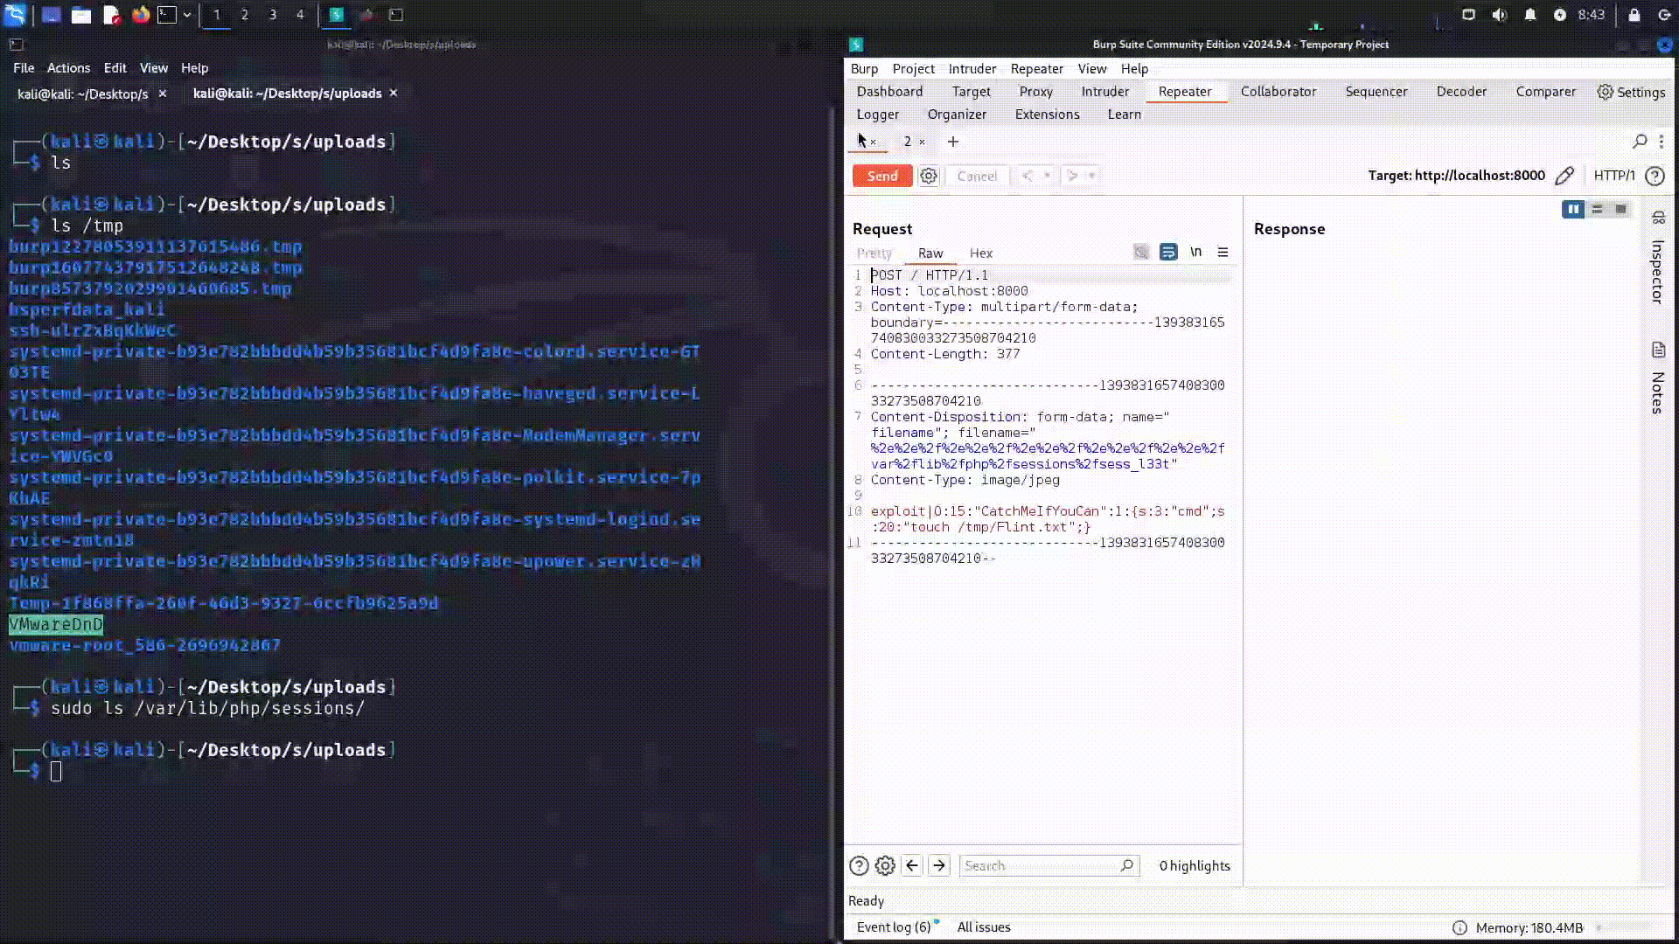Image resolution: width=1679 pixels, height=944 pixels.
Task: Open Firefox from the taskbar
Action: pyautogui.click(x=140, y=15)
